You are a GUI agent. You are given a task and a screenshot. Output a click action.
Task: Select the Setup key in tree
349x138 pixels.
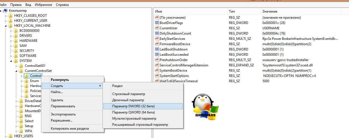(29, 126)
